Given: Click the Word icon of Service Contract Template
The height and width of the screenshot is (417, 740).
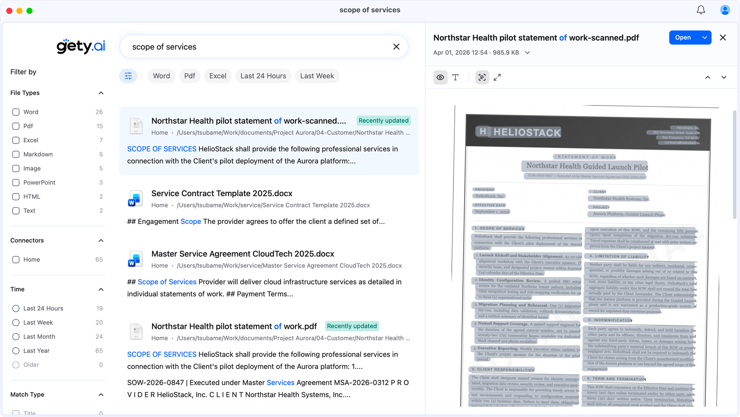Looking at the screenshot, I should click(x=135, y=198).
